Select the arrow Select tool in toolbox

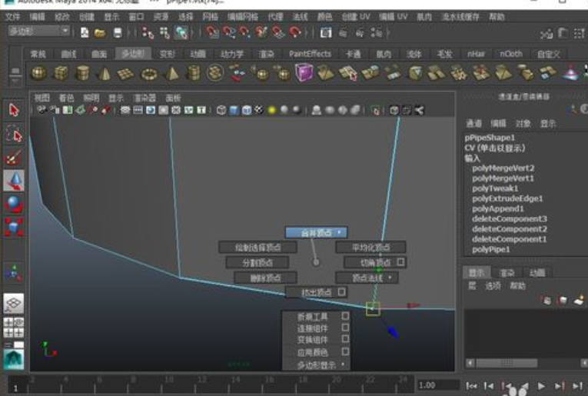click(x=15, y=110)
